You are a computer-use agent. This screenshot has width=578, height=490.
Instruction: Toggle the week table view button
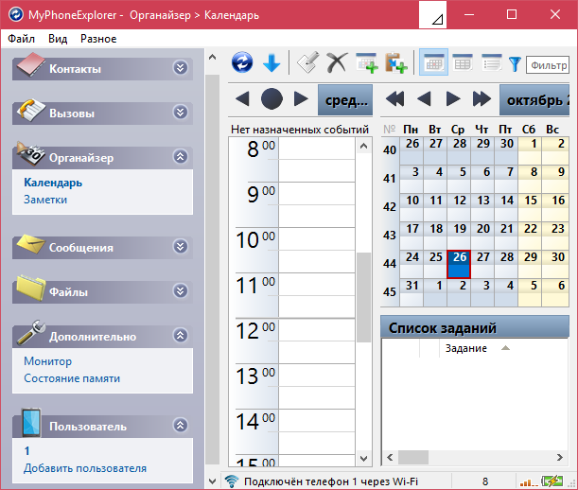point(462,63)
